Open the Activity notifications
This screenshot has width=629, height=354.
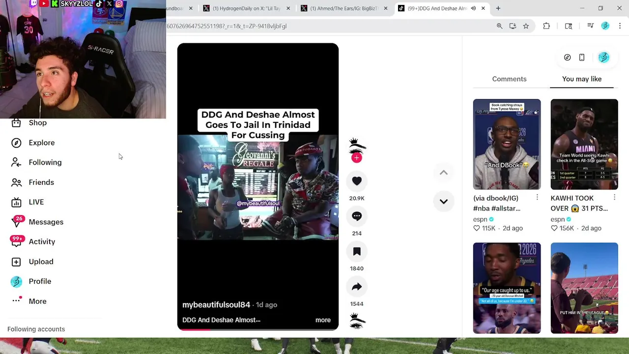[33, 241]
